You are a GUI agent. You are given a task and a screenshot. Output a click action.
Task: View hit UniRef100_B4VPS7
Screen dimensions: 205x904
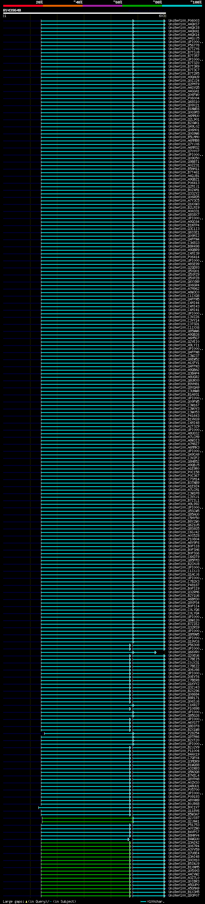(184, 832)
